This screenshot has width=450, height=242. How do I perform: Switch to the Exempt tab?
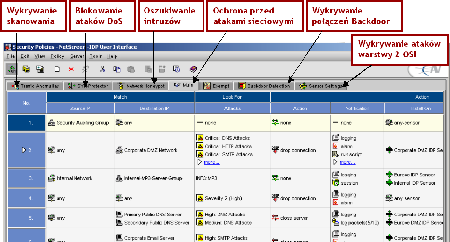tap(216, 86)
